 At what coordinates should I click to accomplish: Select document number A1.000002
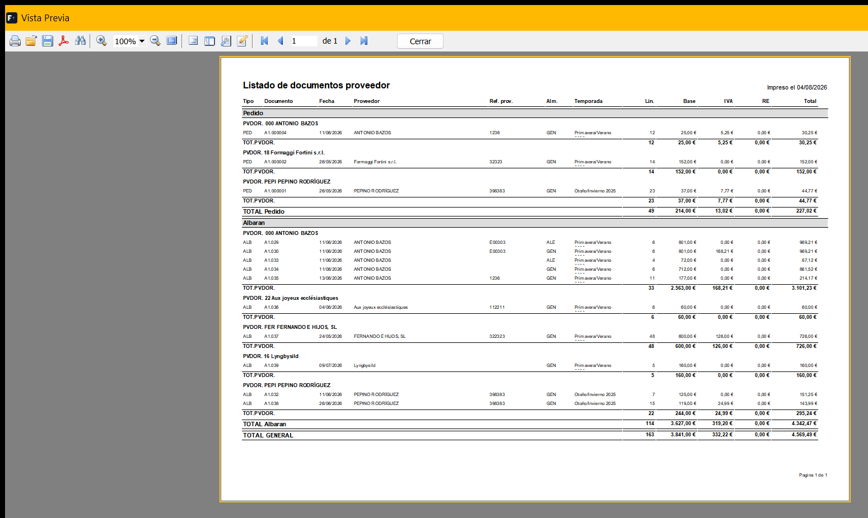[x=276, y=162]
